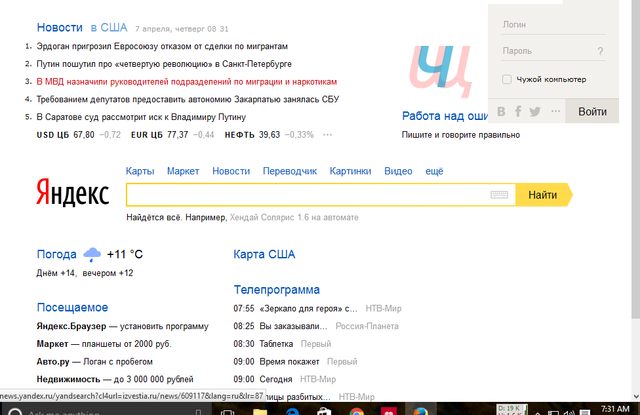
Task: Open the Новости service tab above search
Action: coord(231,171)
